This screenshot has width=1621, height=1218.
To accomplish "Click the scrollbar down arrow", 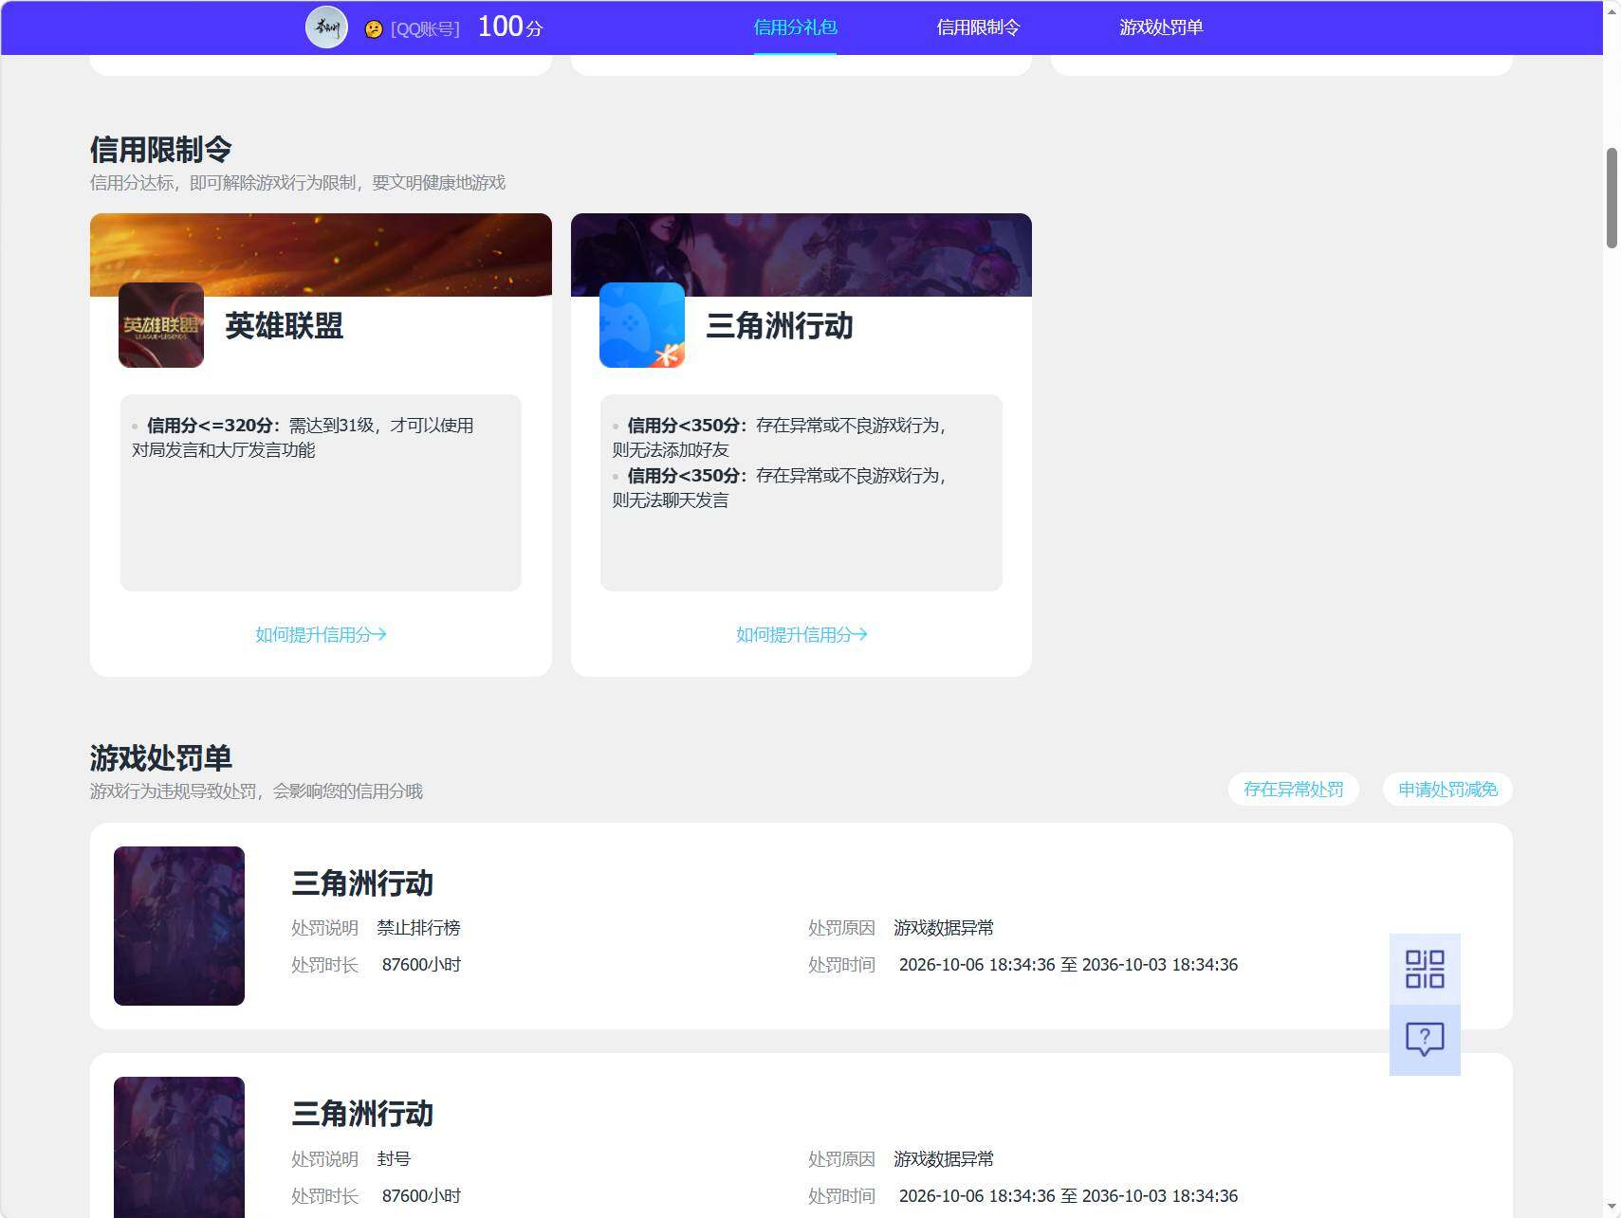I will tap(1612, 1209).
